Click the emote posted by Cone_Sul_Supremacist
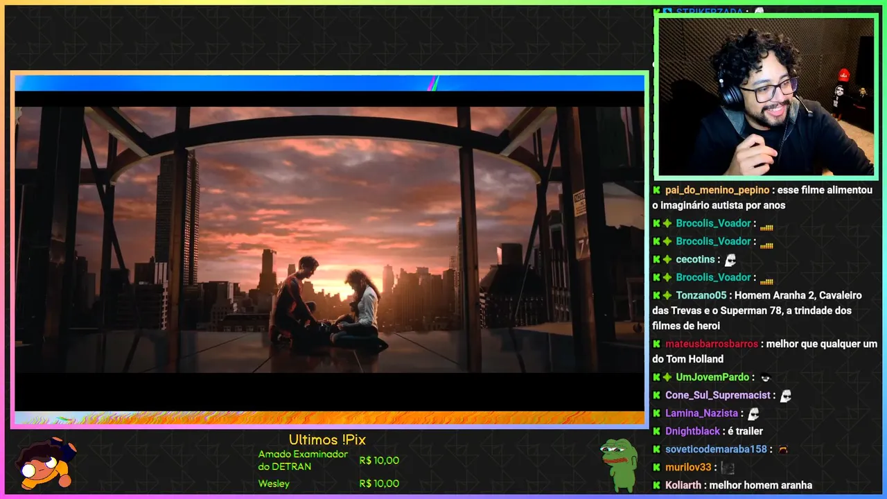 tap(785, 395)
